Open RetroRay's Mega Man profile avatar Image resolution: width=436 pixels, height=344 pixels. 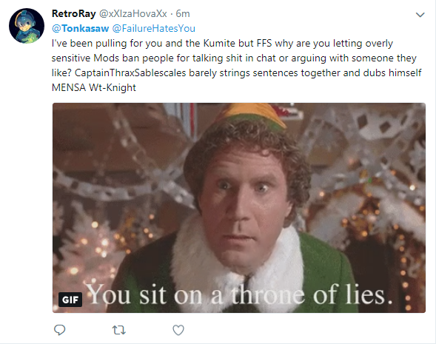pyautogui.click(x=27, y=26)
